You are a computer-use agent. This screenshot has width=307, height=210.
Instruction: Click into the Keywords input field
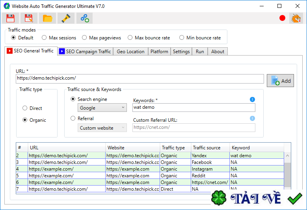(194, 108)
